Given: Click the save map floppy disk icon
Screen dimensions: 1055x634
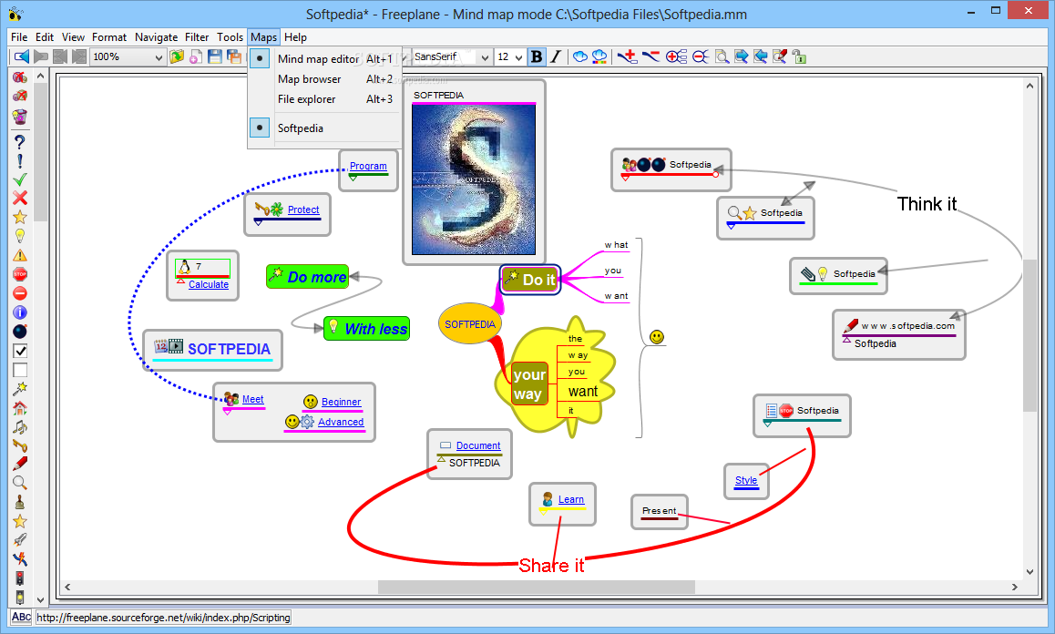Looking at the screenshot, I should pos(215,57).
